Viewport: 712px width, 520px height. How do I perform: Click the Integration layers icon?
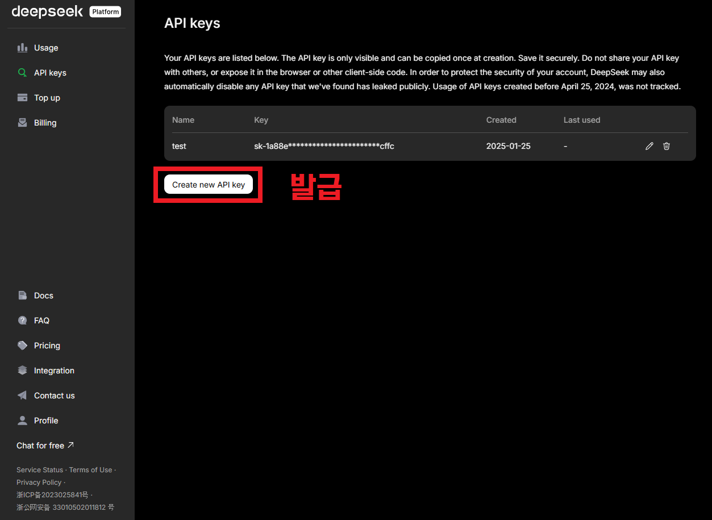tap(23, 371)
